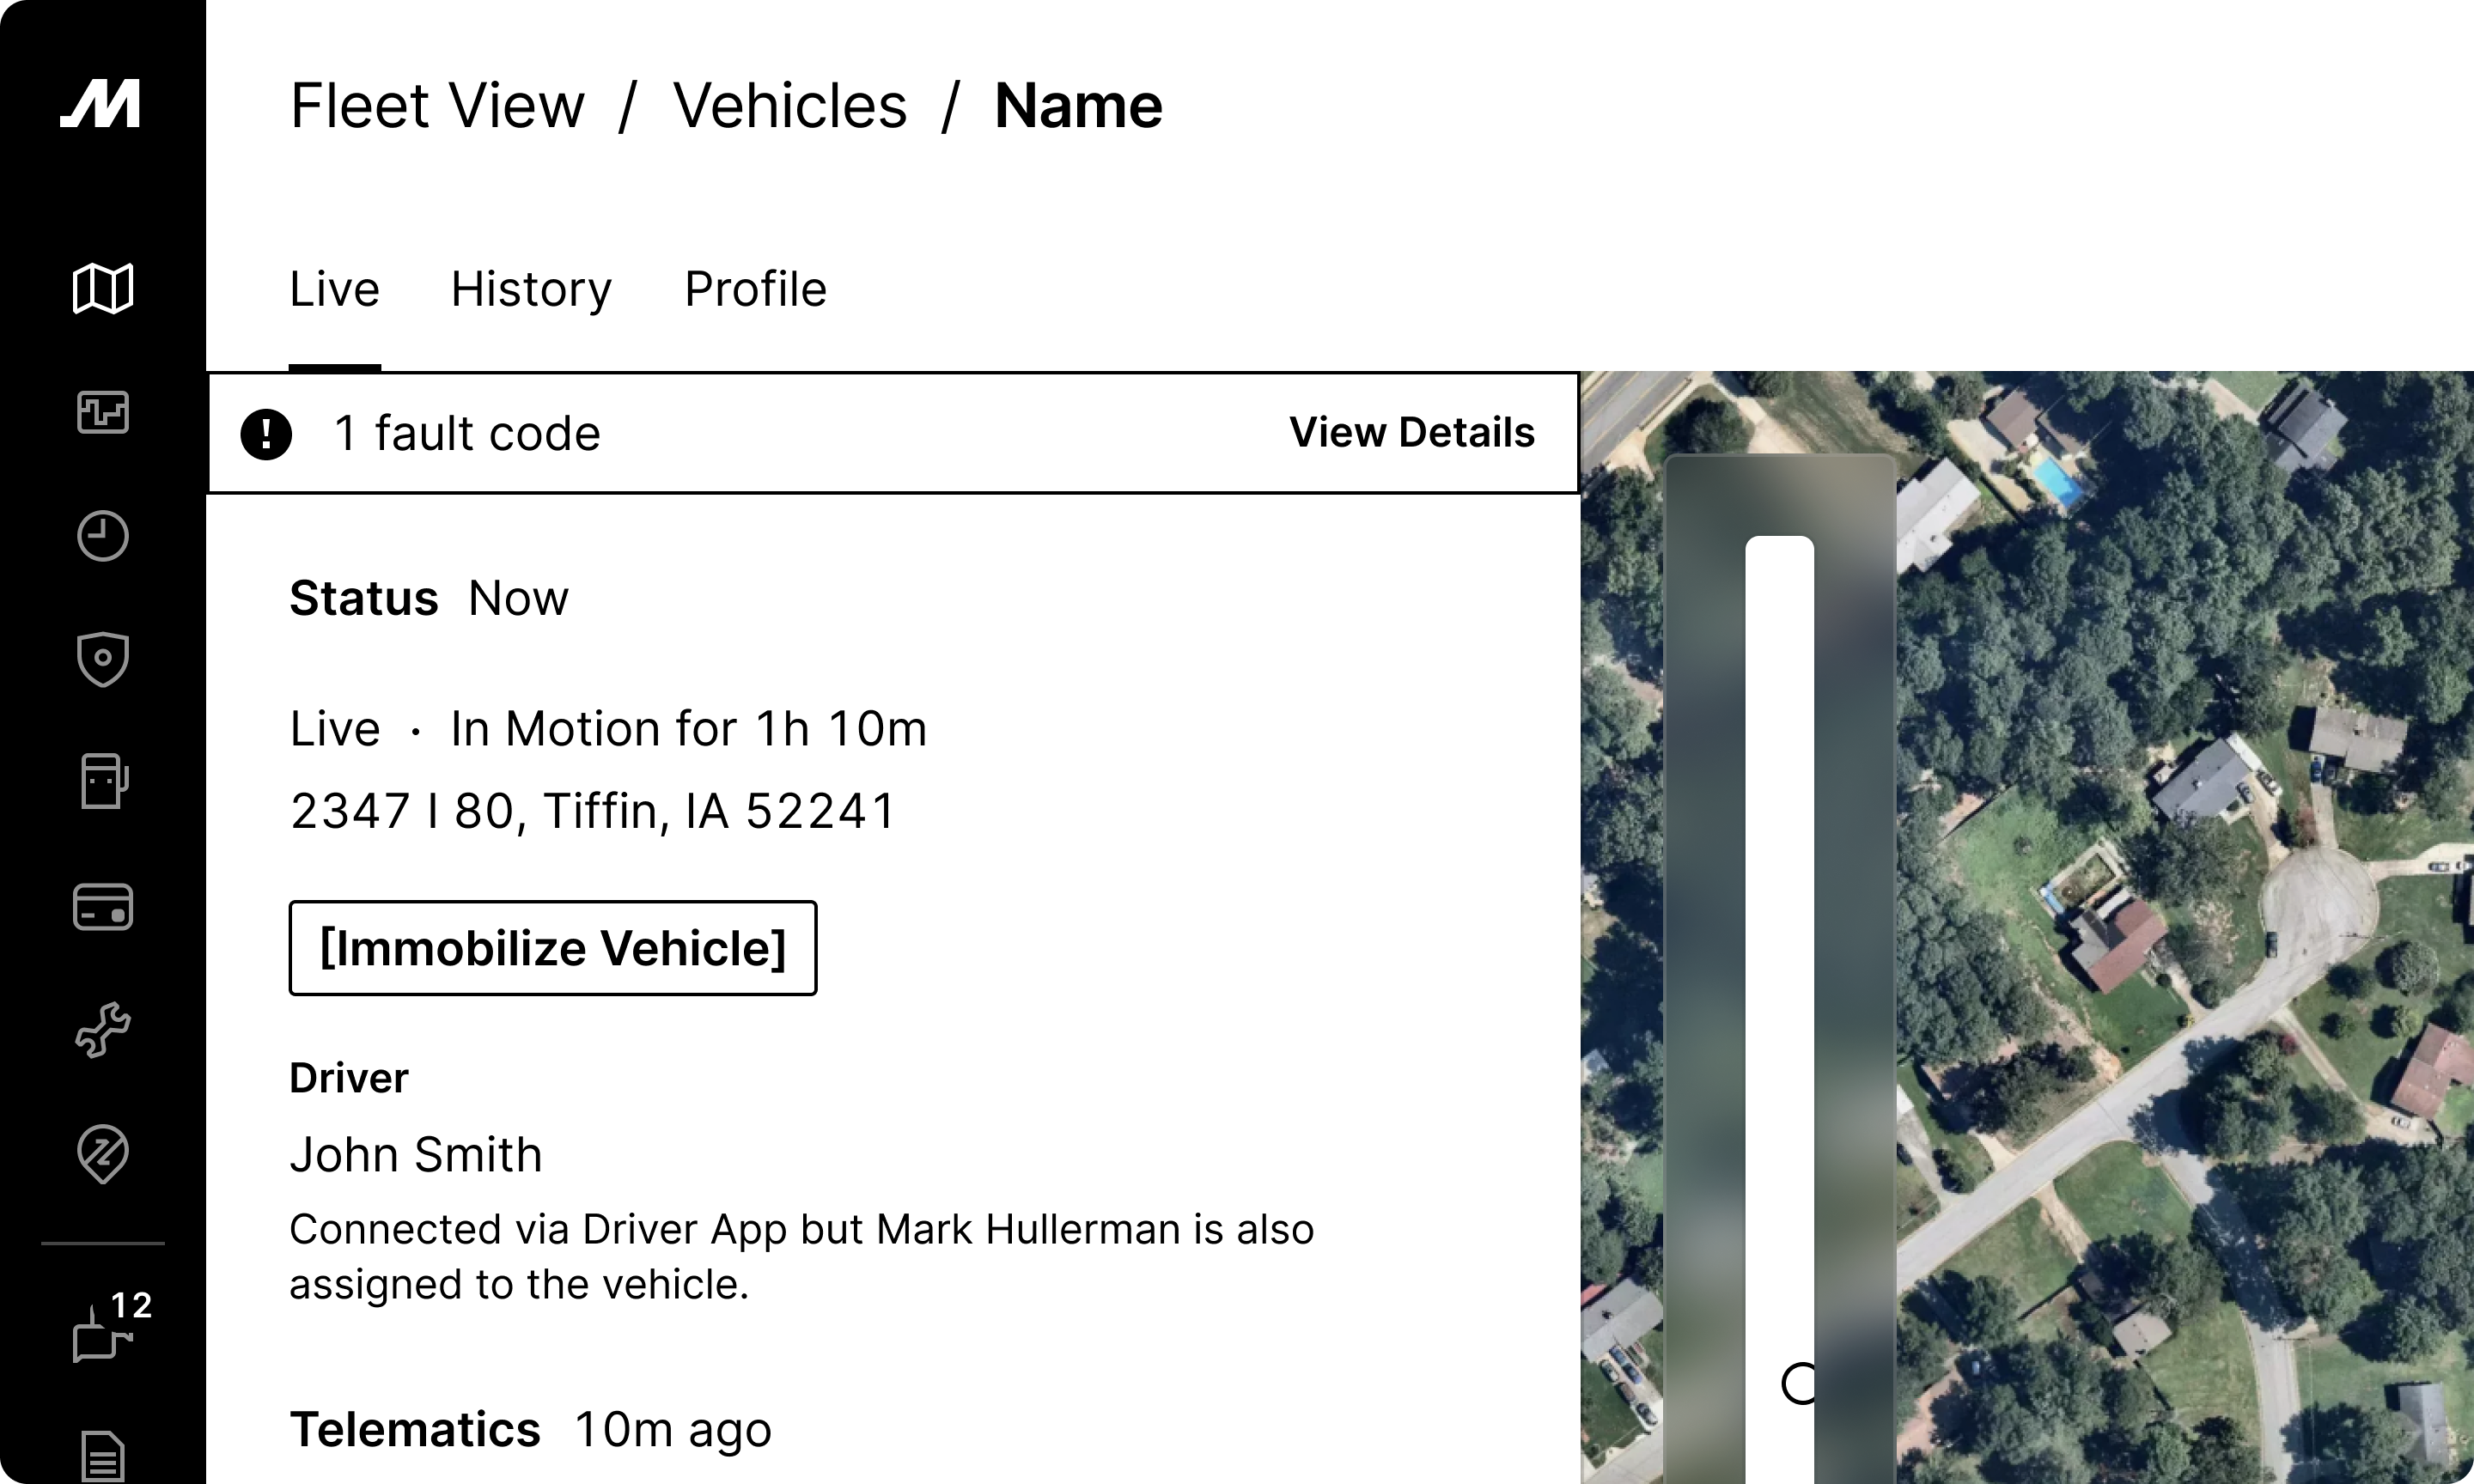Open the safety shield icon
Screen dimensions: 2474x1484
click(x=103, y=659)
